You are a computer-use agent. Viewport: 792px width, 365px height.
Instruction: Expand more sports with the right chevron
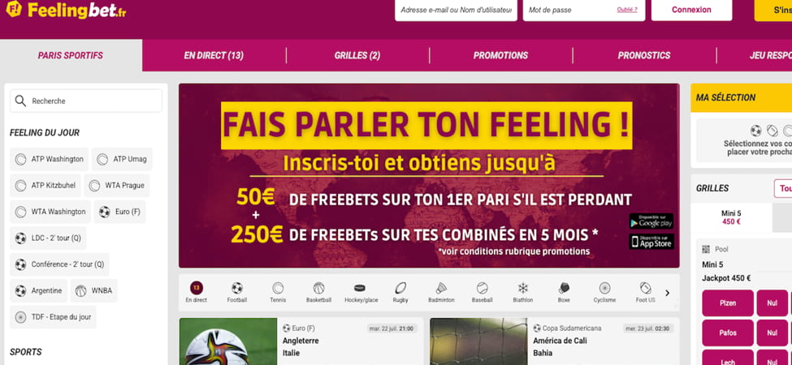pos(667,293)
